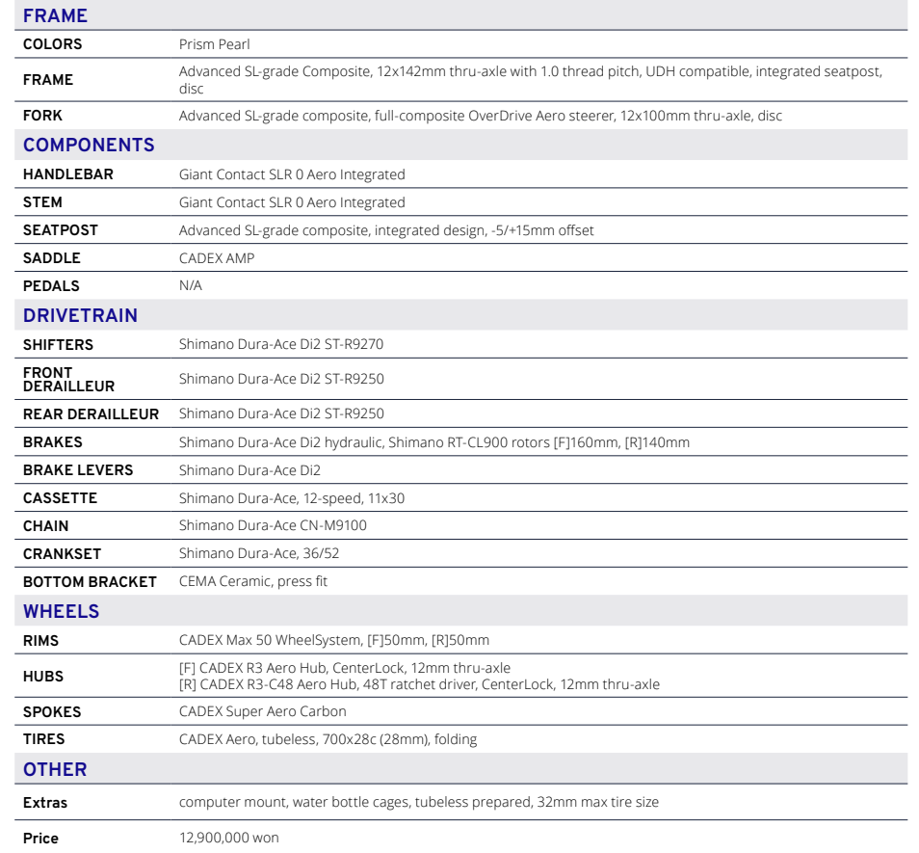Select the 'CEMA Ceramic, press fit' value

253,581
